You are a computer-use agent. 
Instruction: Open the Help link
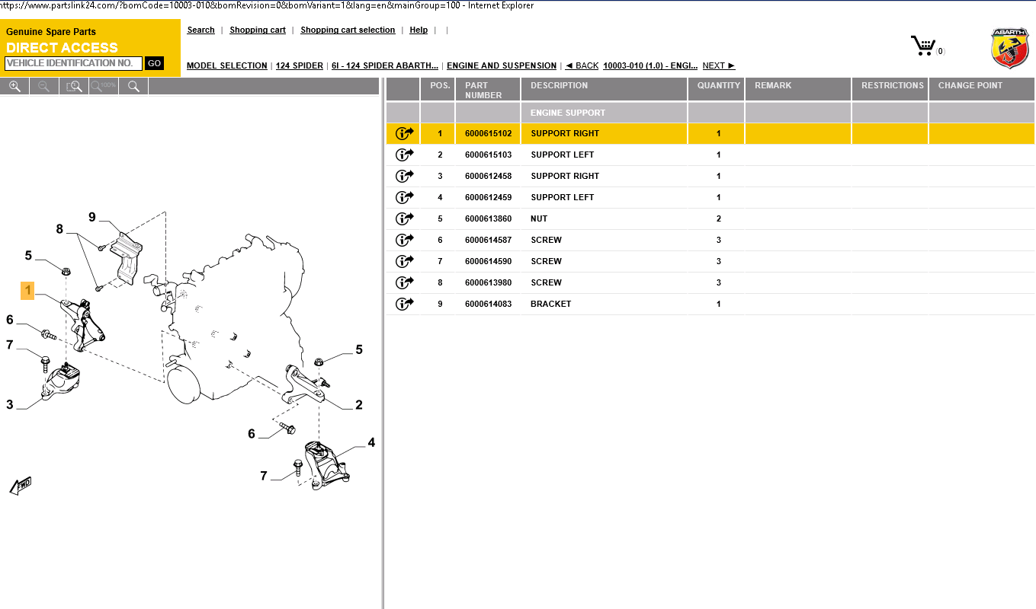(x=419, y=30)
